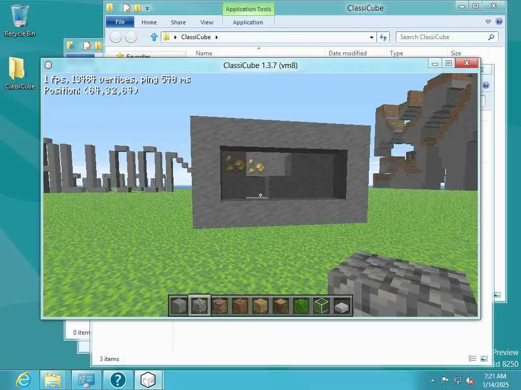The width and height of the screenshot is (521, 390).
Task: Switch to details view in Explorer
Action: pos(472,359)
